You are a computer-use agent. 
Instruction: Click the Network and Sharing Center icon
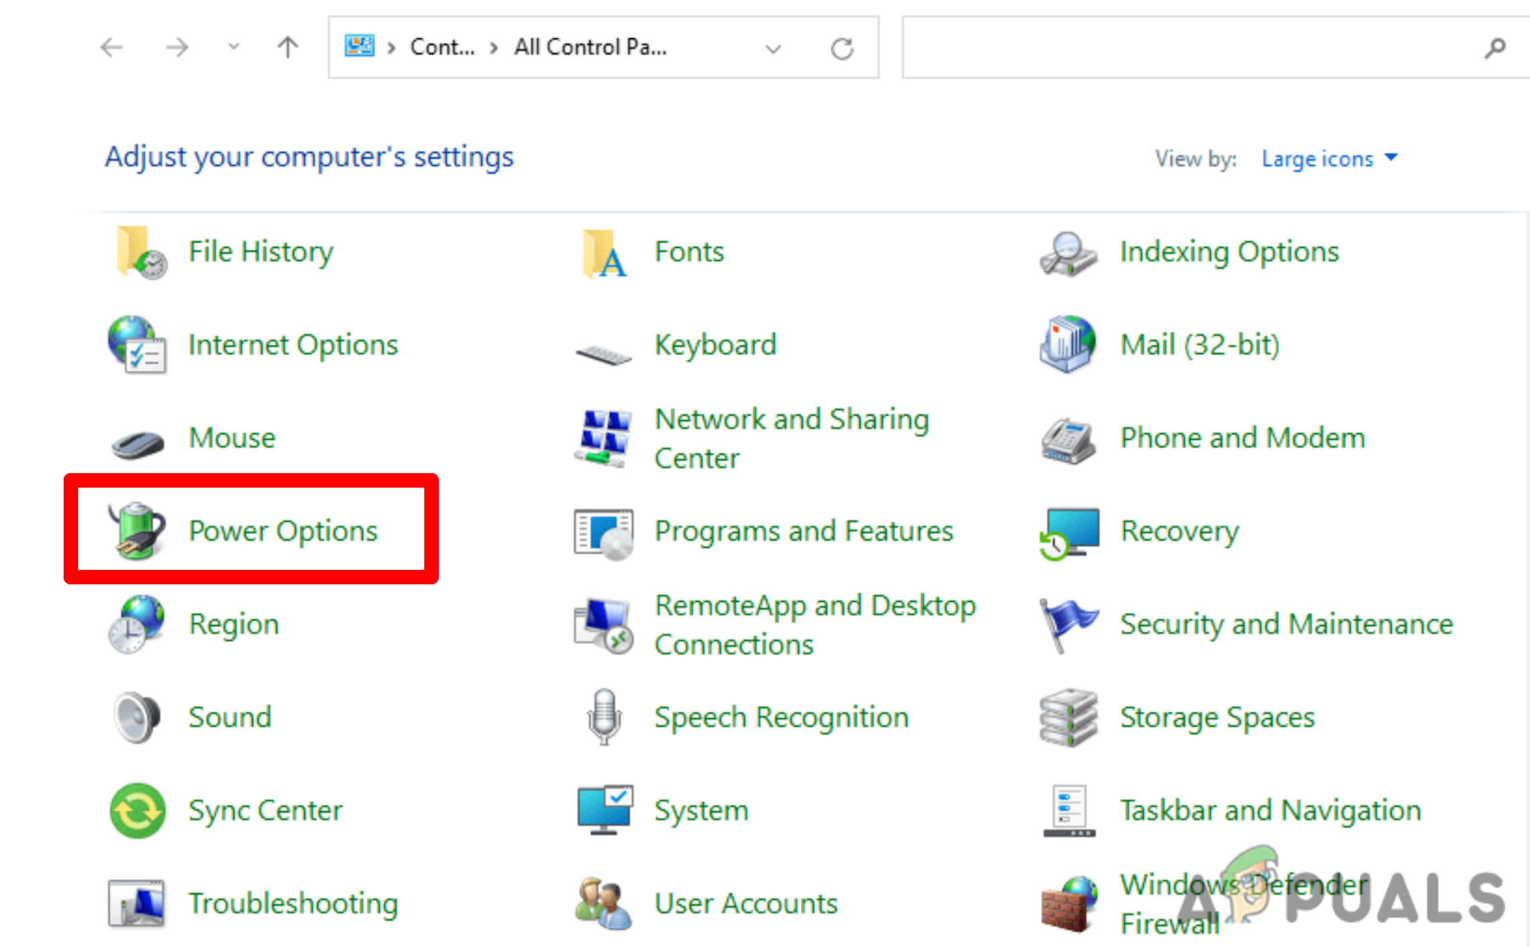604,437
